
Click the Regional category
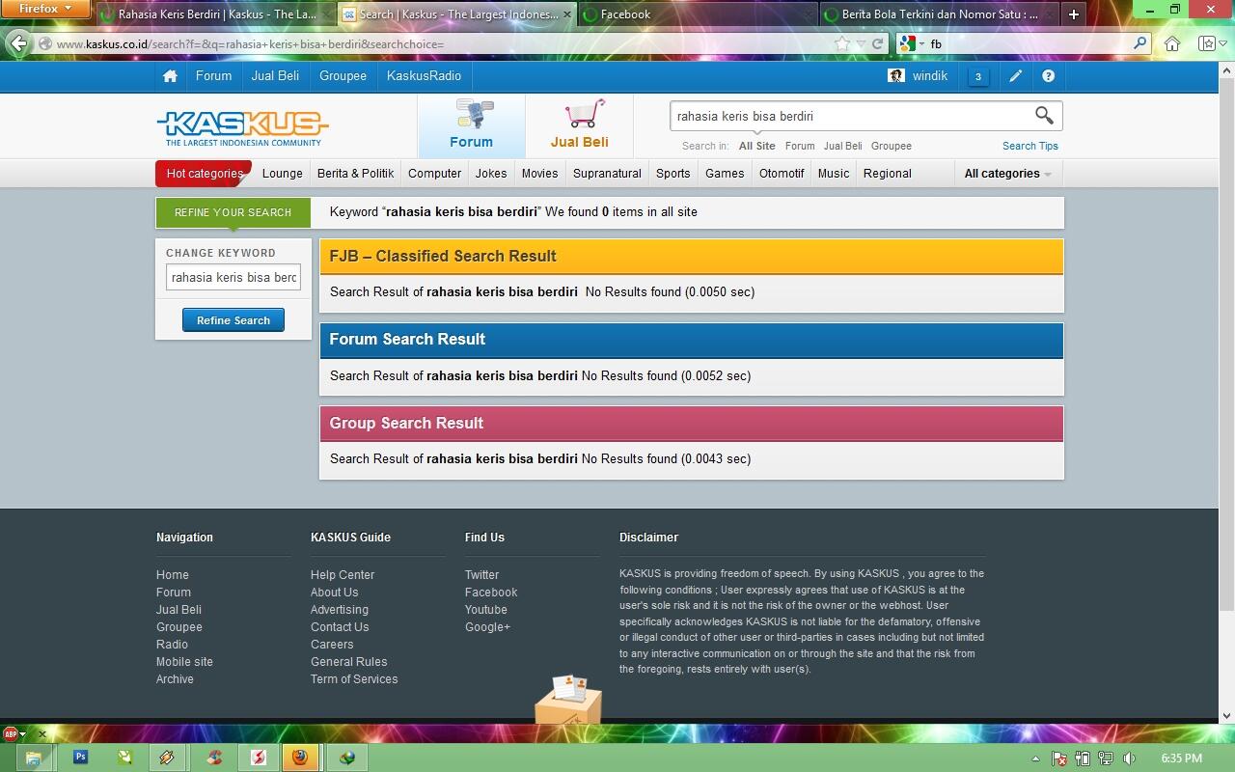(x=887, y=174)
